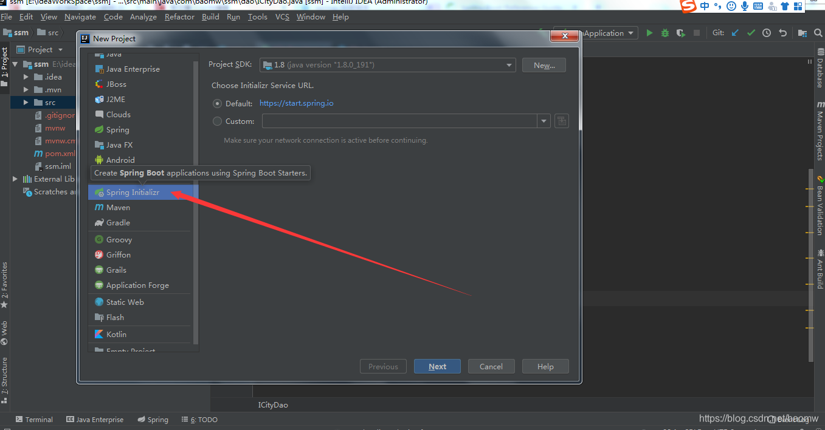Screen dimensions: 825x430
Task: Click inside the Custom URL input field
Action: click(x=399, y=121)
